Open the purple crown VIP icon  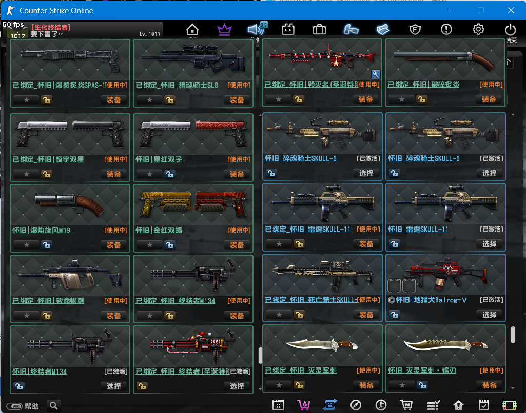[x=224, y=30]
